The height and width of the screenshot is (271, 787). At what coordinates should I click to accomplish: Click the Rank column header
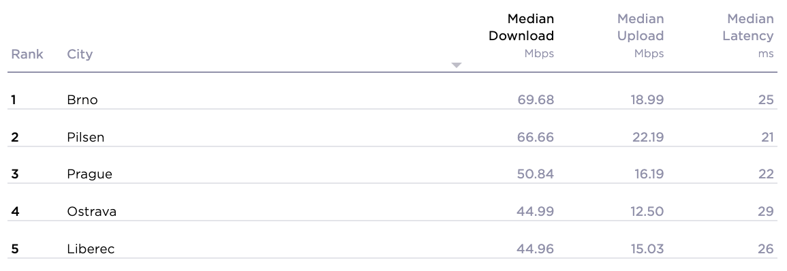(27, 54)
